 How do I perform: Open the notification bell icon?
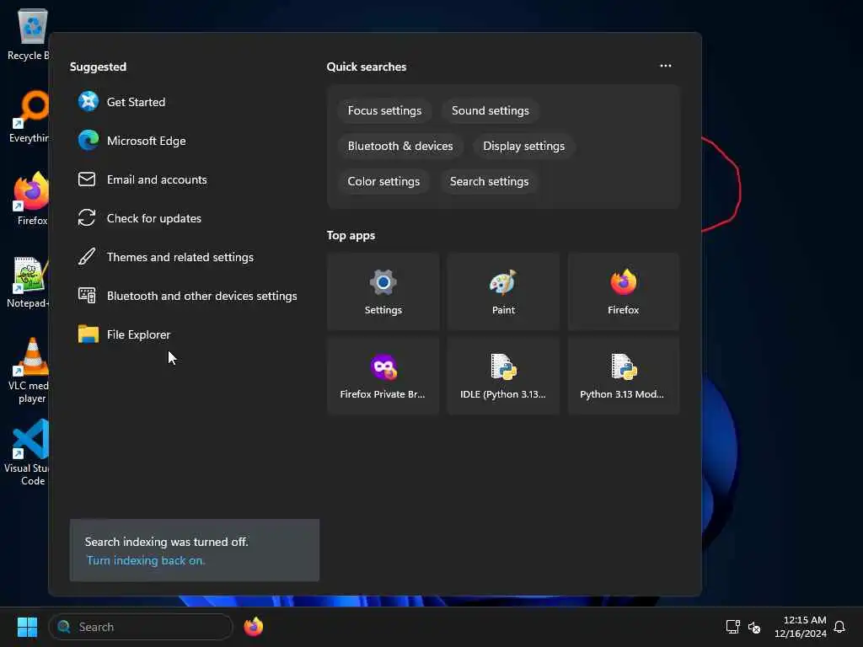839,627
